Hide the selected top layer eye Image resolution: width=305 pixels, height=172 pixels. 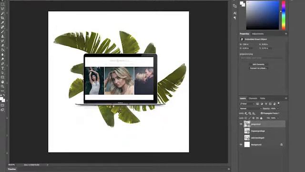coord(241,124)
